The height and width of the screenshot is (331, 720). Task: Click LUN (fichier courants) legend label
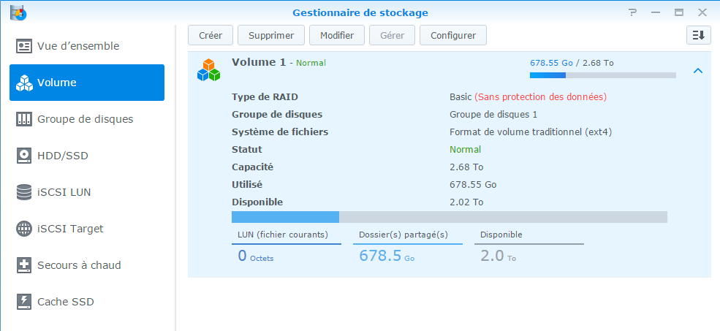(x=283, y=235)
